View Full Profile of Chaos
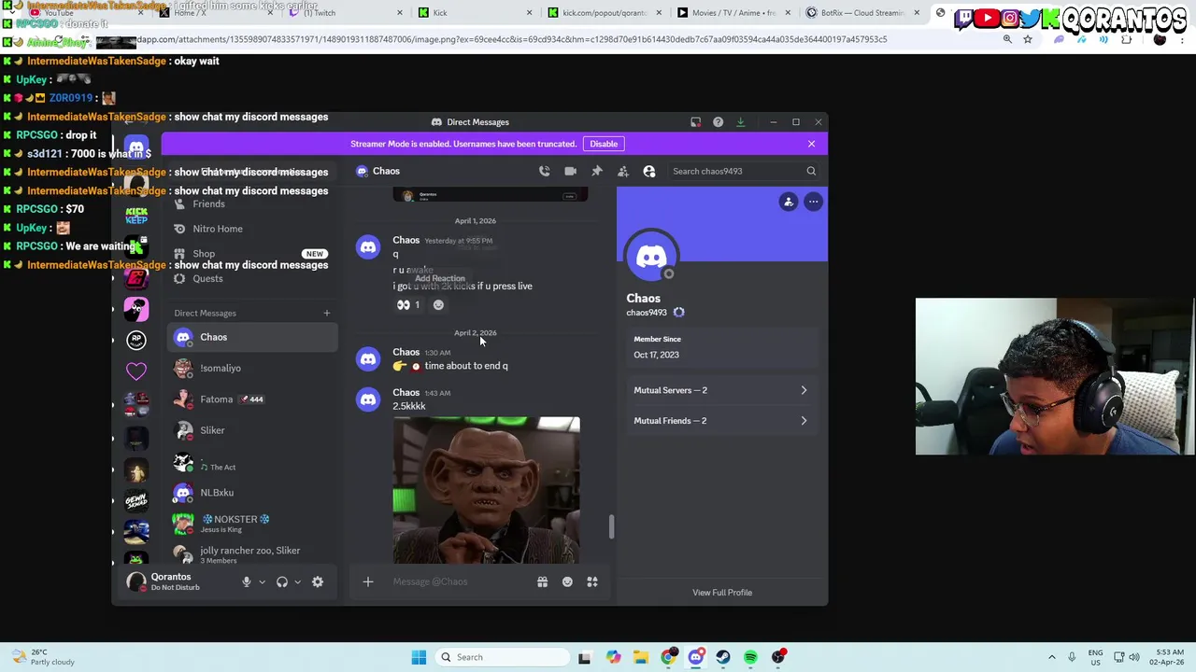 (722, 593)
